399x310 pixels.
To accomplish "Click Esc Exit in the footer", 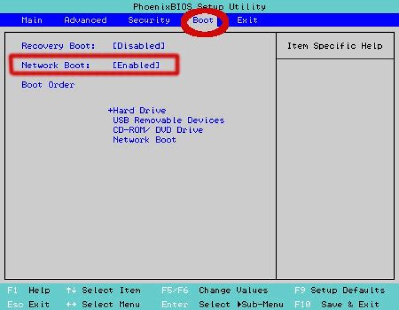I will coord(28,304).
